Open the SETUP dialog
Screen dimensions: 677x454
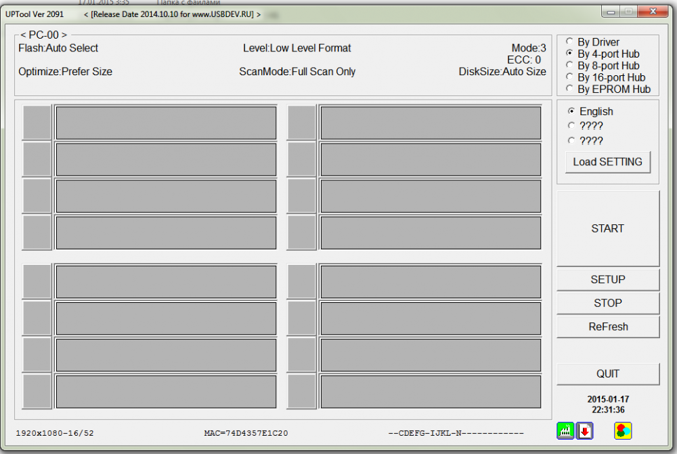pos(607,279)
